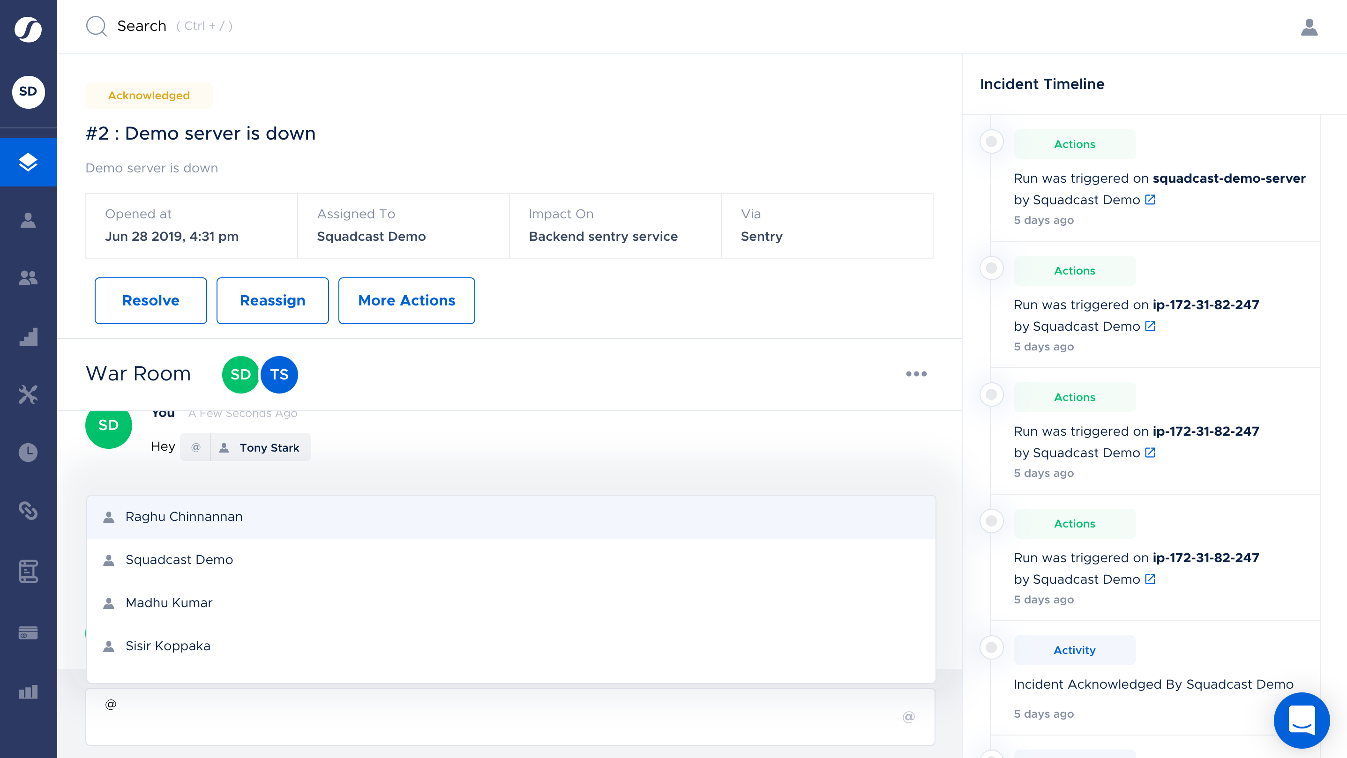Open external link for squadcast-demo-server run
This screenshot has height=758, width=1347.
tap(1150, 200)
